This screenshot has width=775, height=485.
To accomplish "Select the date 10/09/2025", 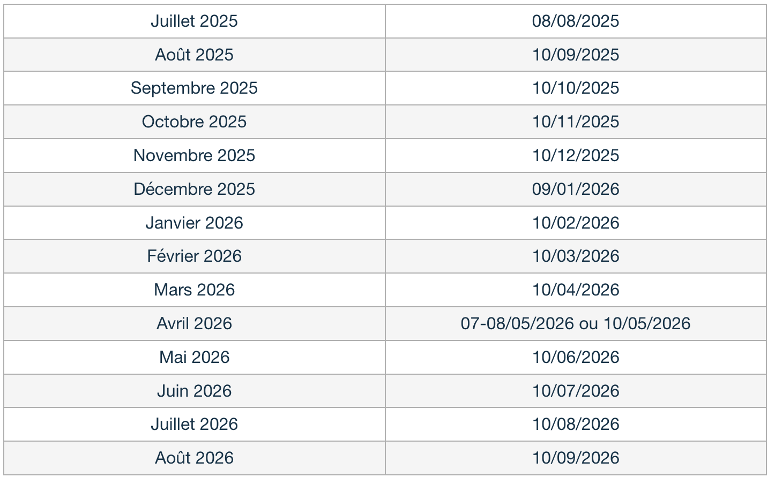I will click(576, 55).
